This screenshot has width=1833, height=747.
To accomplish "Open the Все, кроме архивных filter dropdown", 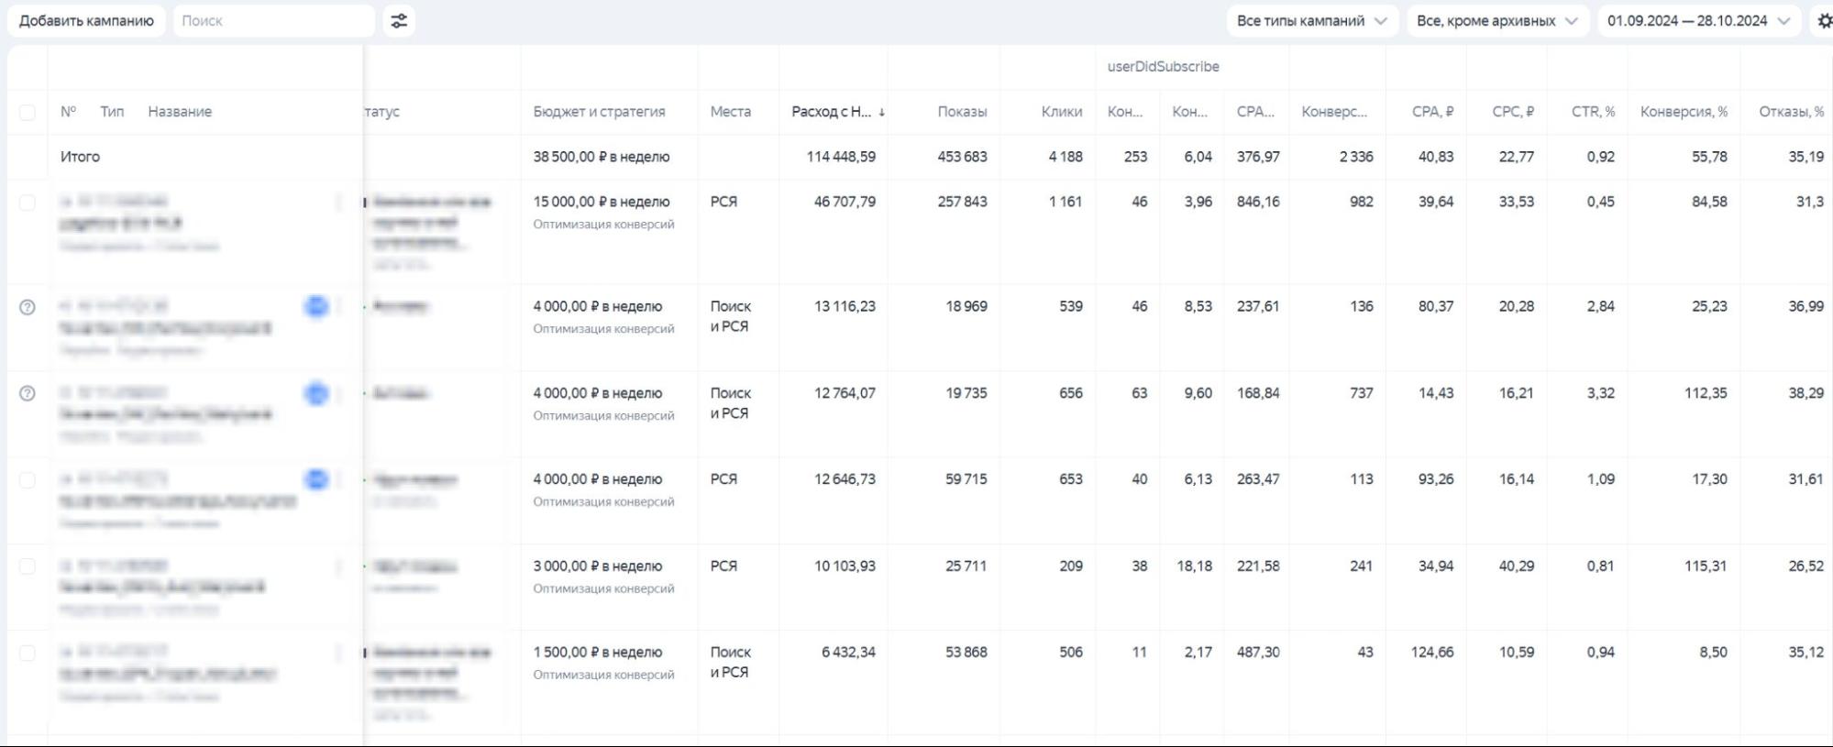I will point(1496,21).
